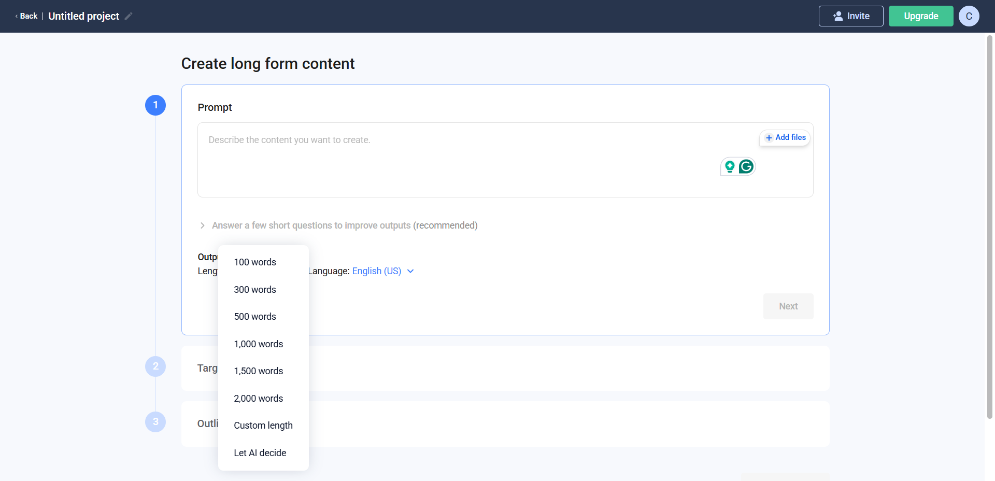This screenshot has width=995, height=481.
Task: Select 1,500 words length option
Action: 263,371
